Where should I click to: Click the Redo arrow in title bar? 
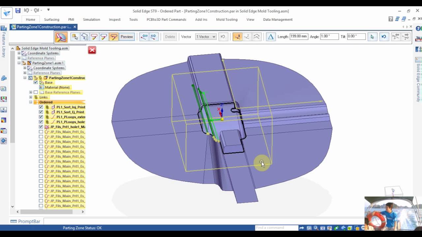[36, 11]
